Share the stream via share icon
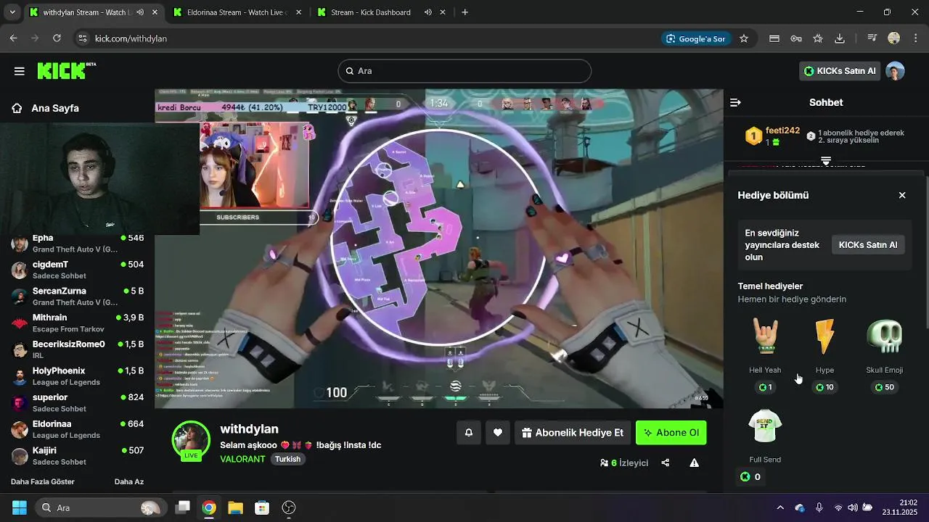 click(x=665, y=463)
